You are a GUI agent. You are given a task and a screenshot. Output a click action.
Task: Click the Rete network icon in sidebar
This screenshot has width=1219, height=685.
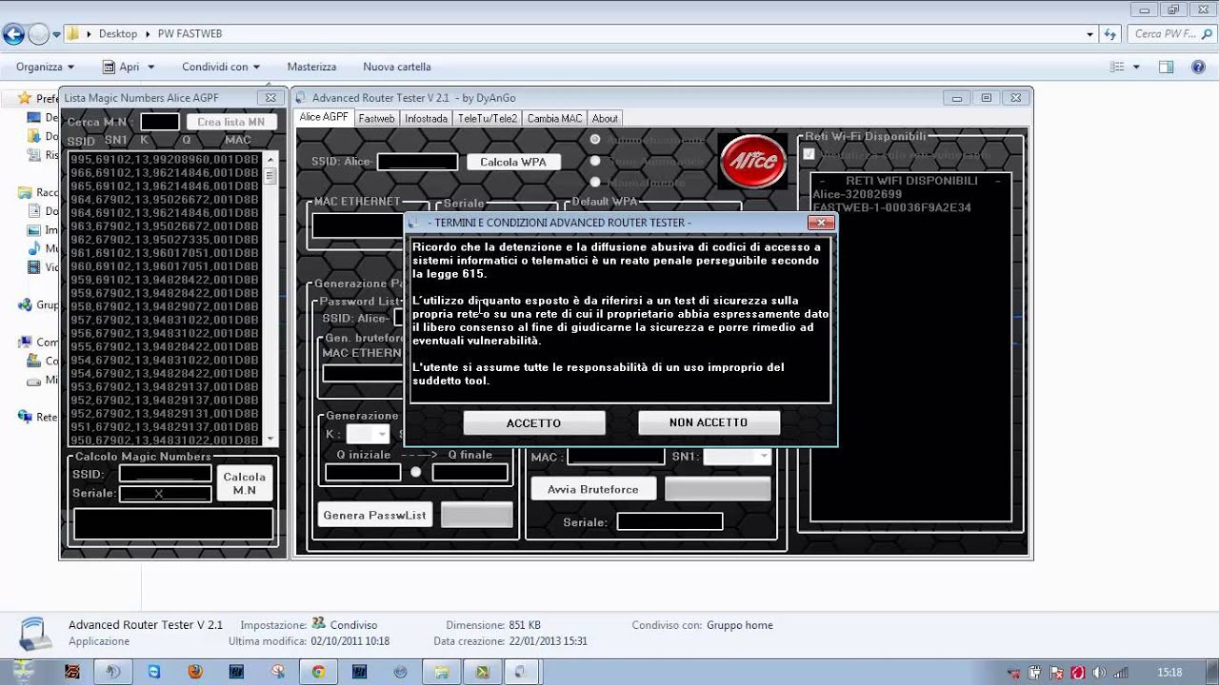click(26, 417)
